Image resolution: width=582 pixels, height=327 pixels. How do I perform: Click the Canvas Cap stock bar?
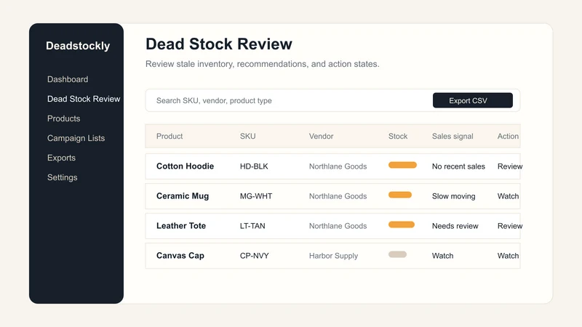(397, 254)
